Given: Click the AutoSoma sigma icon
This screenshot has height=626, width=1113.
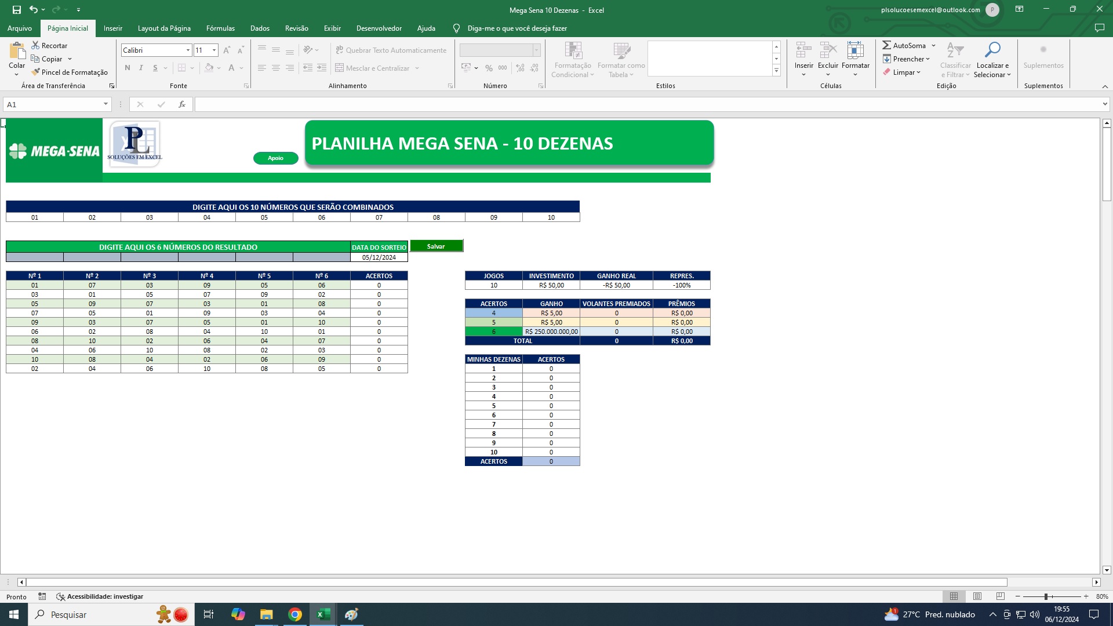Looking at the screenshot, I should [x=887, y=45].
